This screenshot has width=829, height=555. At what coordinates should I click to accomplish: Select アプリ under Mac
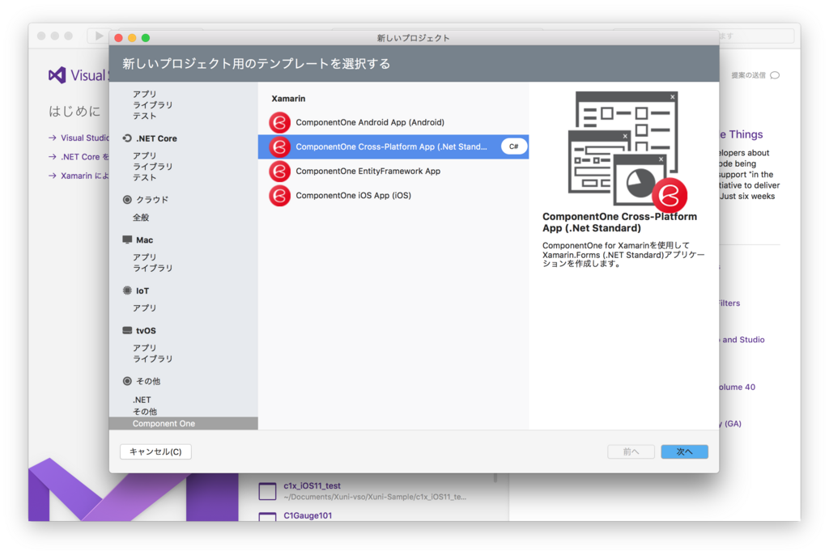(144, 257)
